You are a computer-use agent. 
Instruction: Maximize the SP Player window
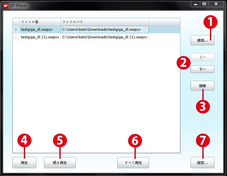(204, 4)
